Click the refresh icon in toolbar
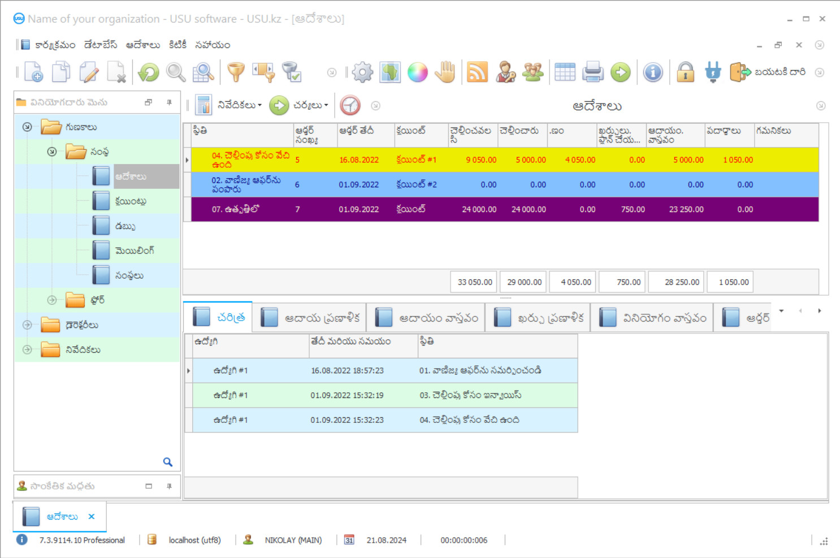This screenshot has width=840, height=558. pyautogui.click(x=149, y=72)
